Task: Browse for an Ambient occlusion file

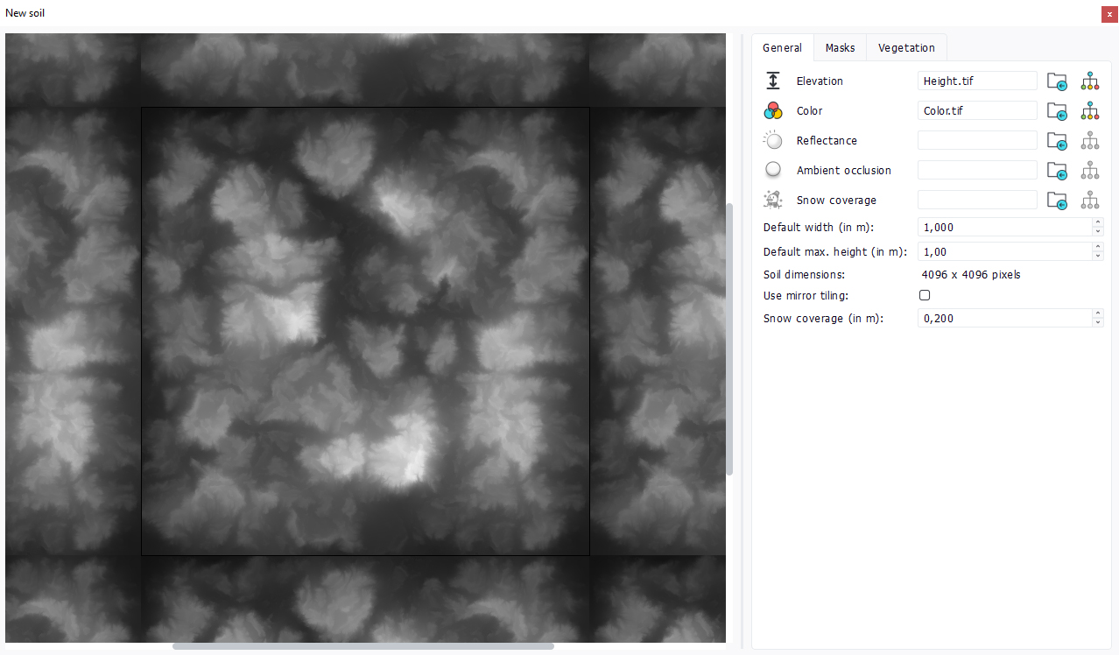Action: click(1057, 171)
